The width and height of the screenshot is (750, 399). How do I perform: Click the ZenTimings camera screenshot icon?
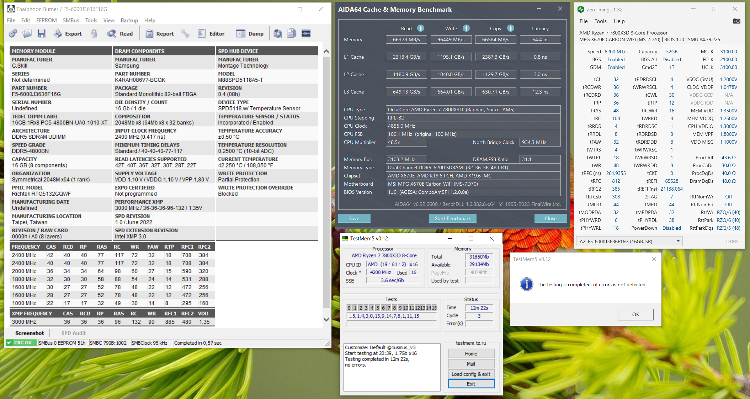pos(737,21)
